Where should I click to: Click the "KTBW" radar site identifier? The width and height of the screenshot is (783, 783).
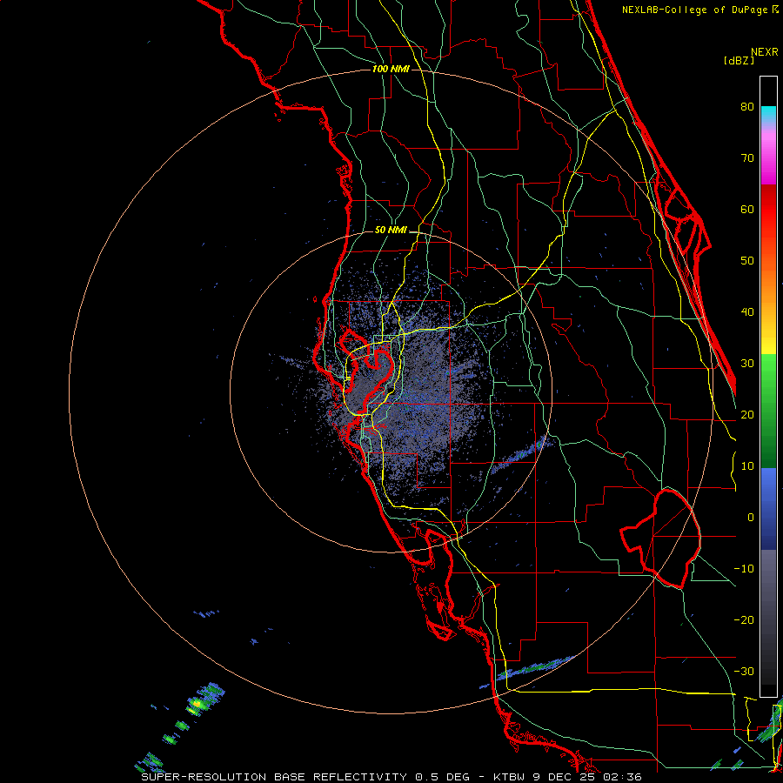click(511, 777)
